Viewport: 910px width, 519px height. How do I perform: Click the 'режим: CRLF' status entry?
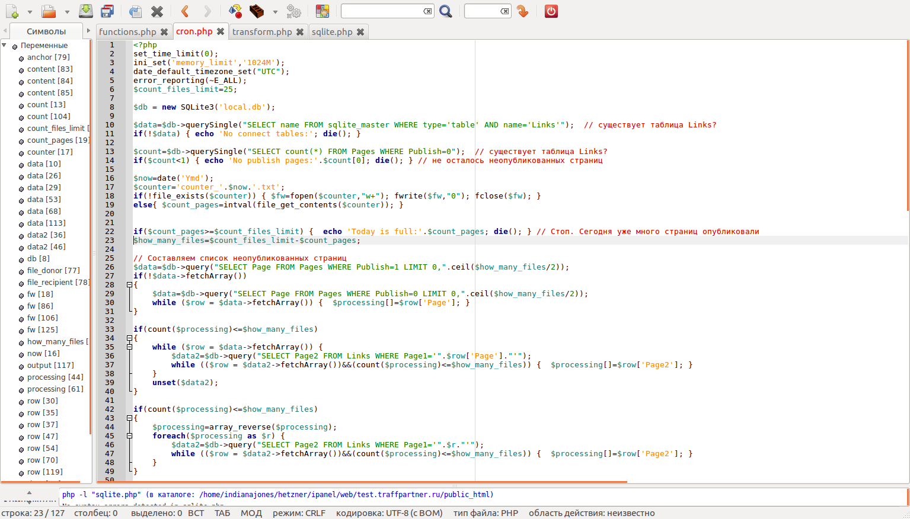click(x=299, y=513)
